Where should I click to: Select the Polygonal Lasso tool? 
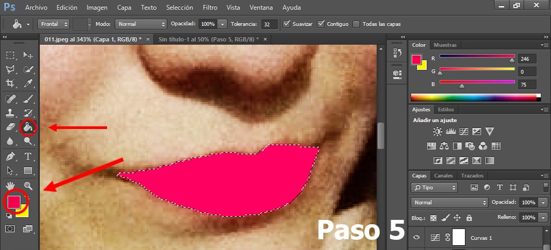point(10,69)
